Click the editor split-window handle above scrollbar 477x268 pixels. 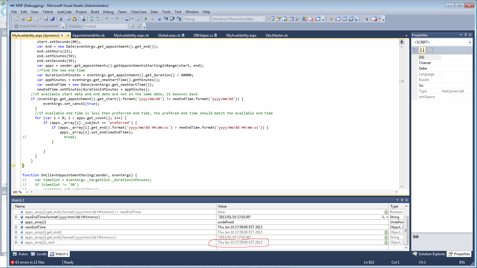click(402, 42)
